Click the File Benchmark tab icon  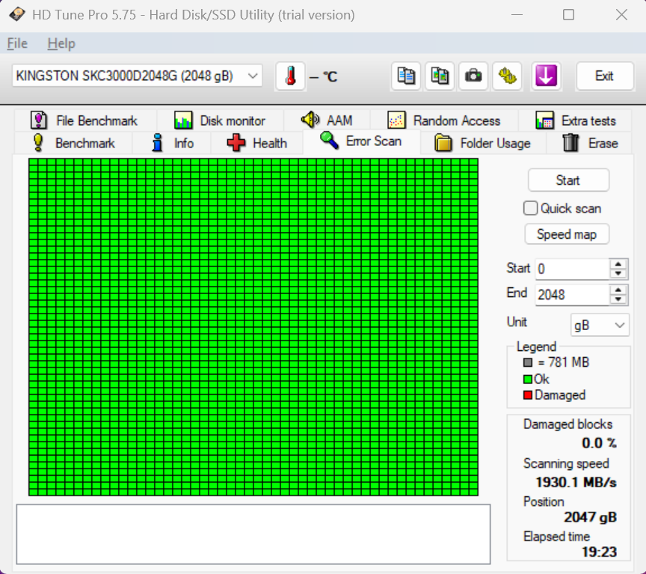point(39,120)
